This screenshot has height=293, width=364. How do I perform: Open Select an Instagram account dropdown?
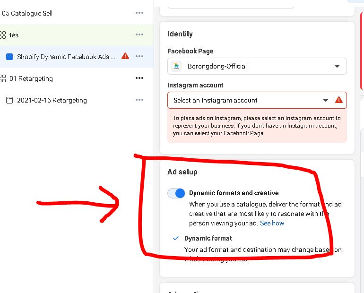tap(257, 100)
